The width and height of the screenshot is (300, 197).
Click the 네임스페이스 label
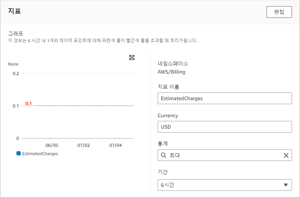point(173,63)
